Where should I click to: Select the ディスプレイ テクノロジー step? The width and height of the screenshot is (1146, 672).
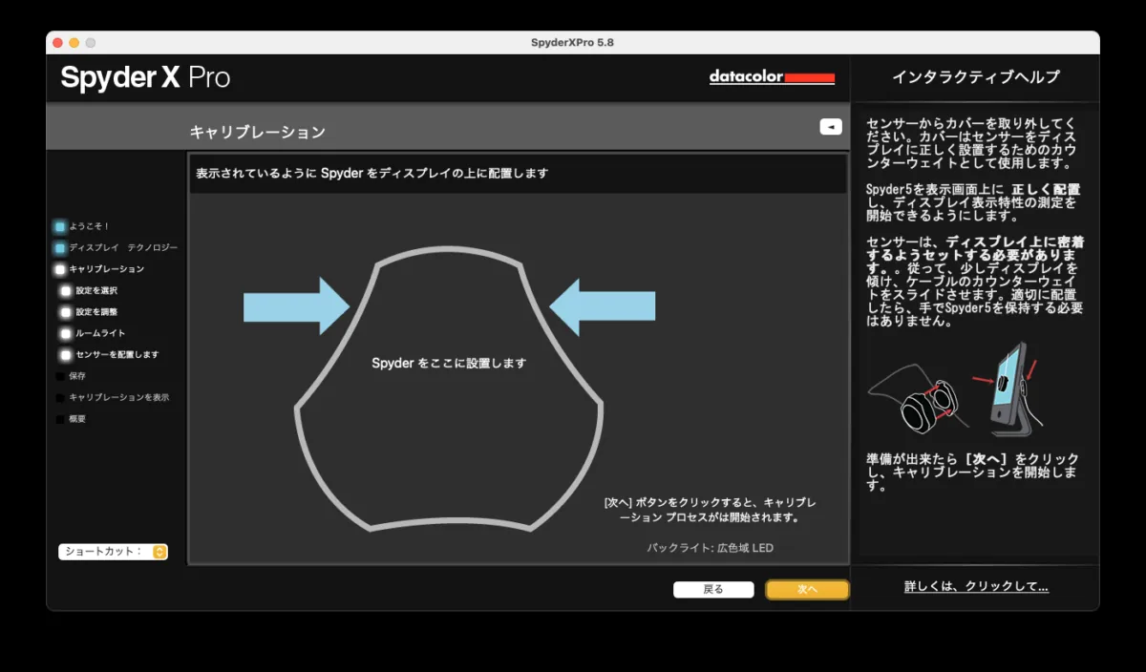click(60, 248)
